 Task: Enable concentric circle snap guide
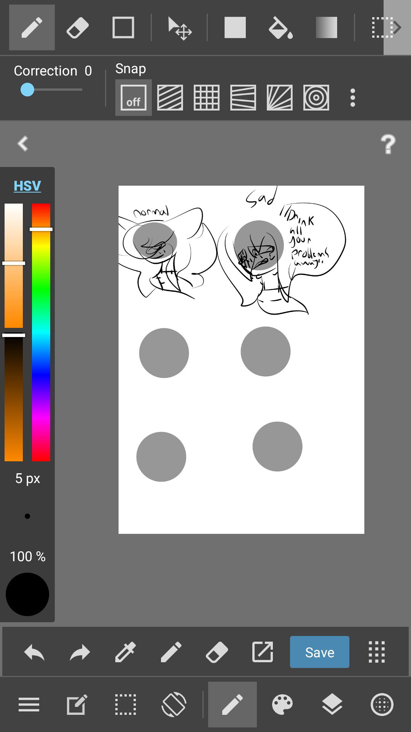(316, 98)
